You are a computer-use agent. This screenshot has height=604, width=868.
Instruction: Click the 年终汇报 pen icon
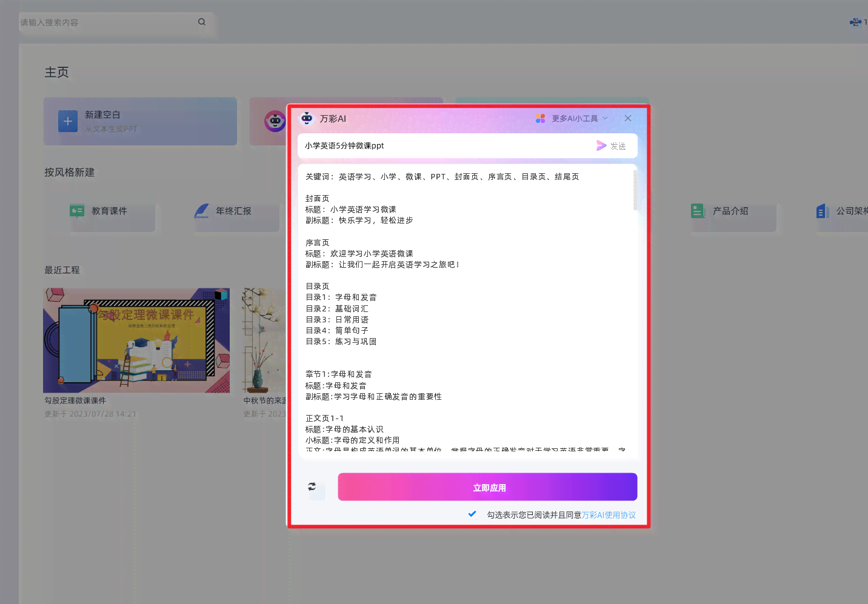pyautogui.click(x=201, y=211)
